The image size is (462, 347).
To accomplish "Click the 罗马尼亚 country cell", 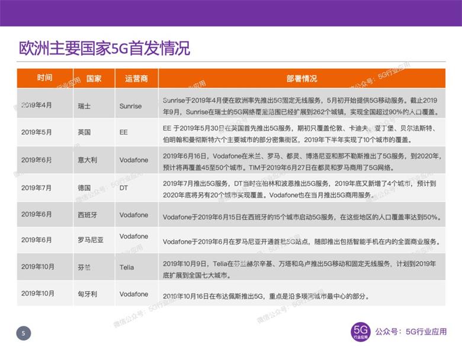I will (90, 240).
